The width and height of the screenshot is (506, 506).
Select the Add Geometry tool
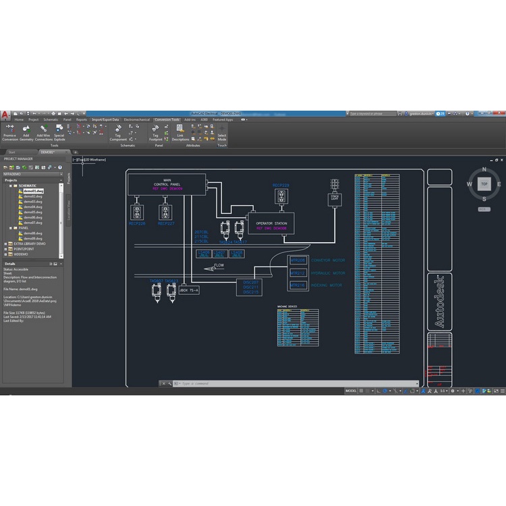26,128
